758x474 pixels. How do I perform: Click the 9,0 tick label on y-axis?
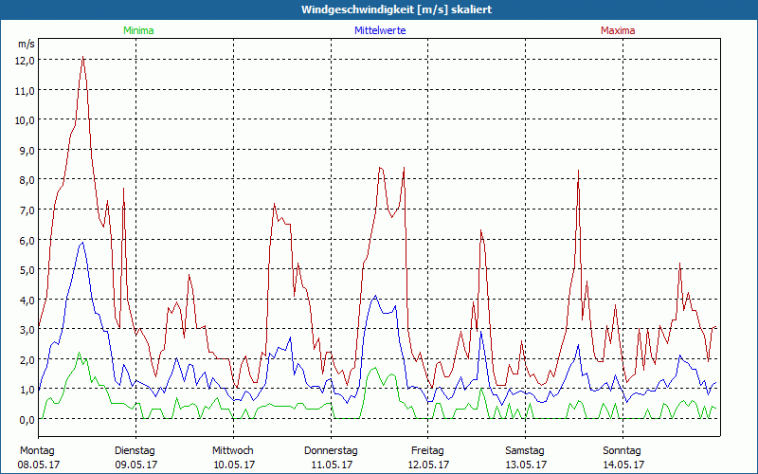pos(26,150)
